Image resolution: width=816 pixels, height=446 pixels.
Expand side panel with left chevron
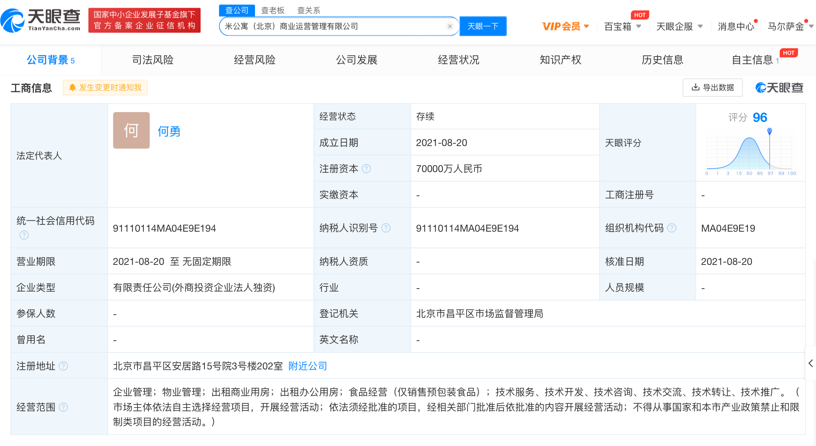point(810,363)
